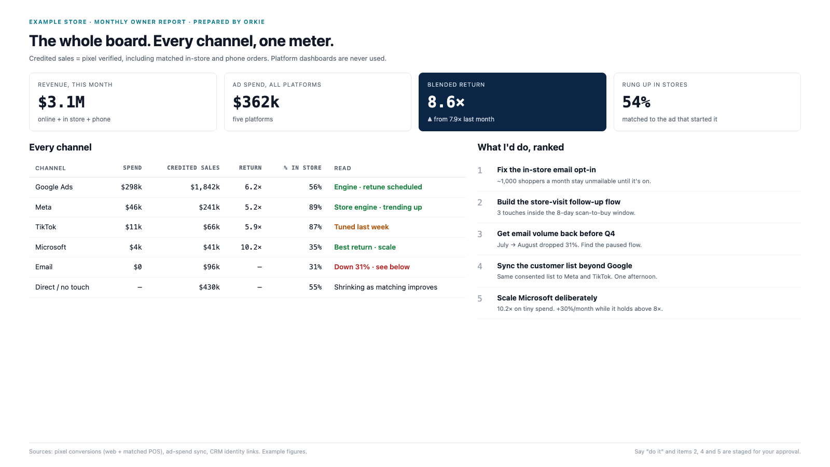This screenshot has height=467, width=830.
Task: Click 'Down 31% · see below' status
Action: pyautogui.click(x=372, y=267)
